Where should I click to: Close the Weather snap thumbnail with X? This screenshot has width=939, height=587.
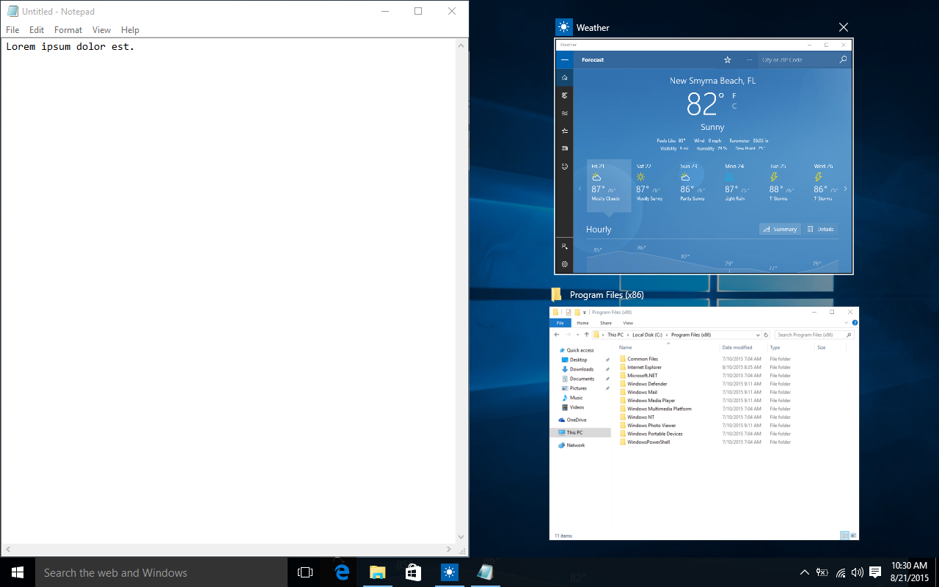coord(844,28)
